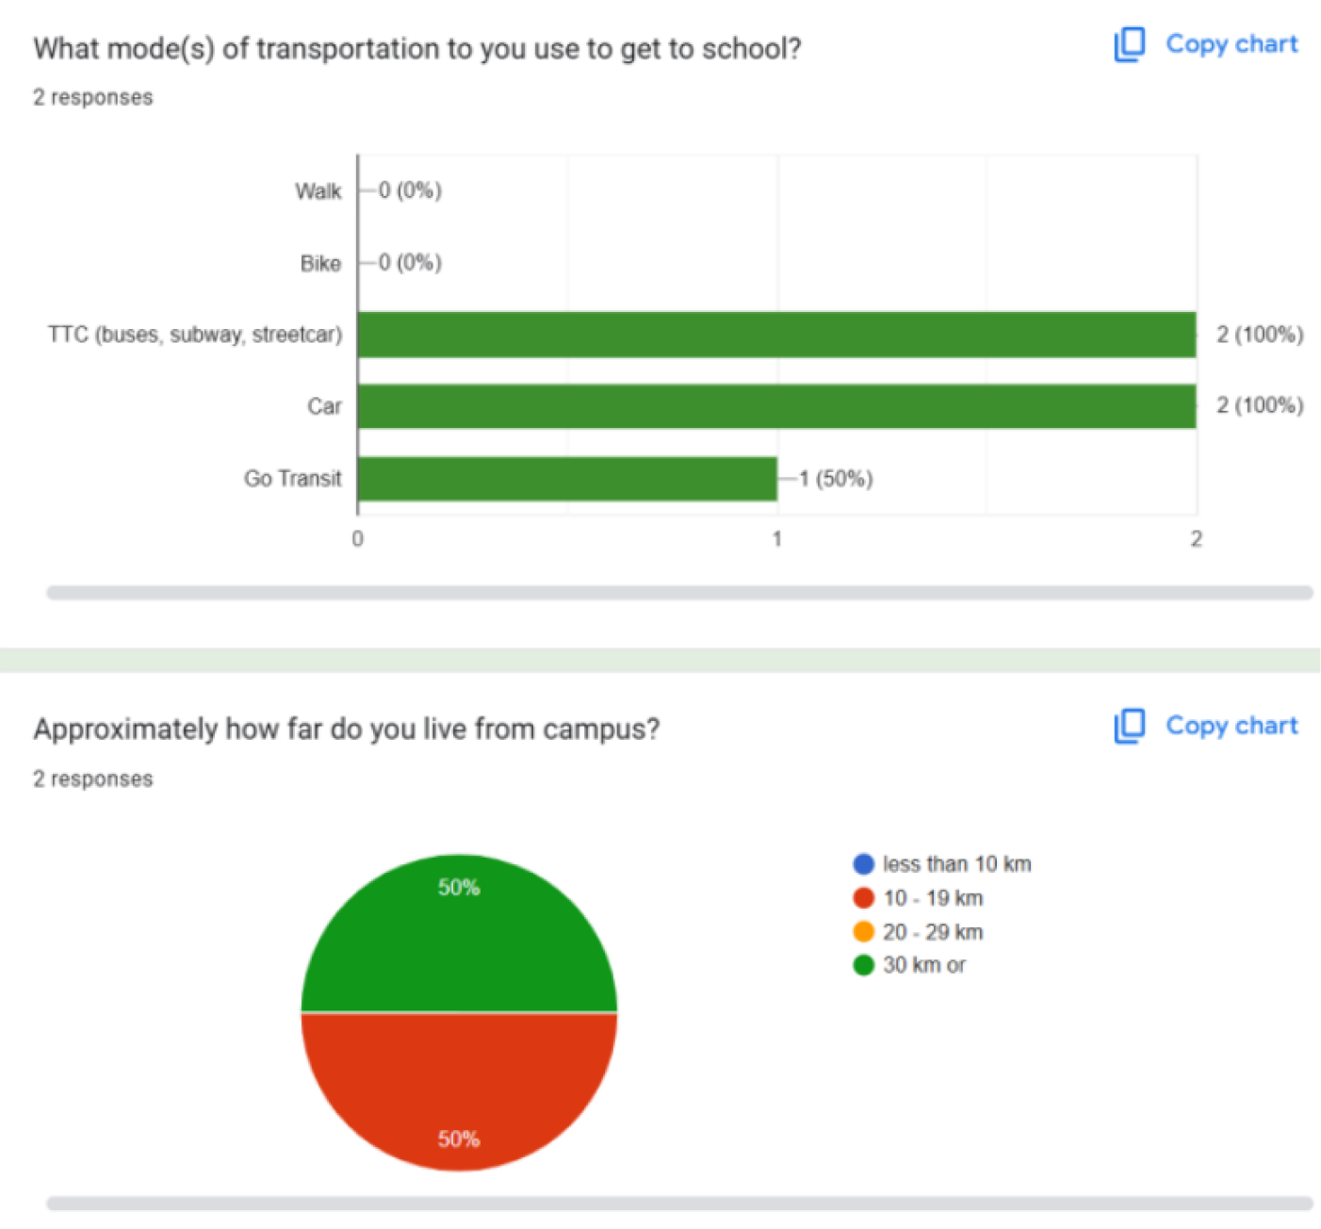The height and width of the screenshot is (1229, 1321).
Task: Click horizontal scrollbar under transportation chart
Action: coord(679,593)
